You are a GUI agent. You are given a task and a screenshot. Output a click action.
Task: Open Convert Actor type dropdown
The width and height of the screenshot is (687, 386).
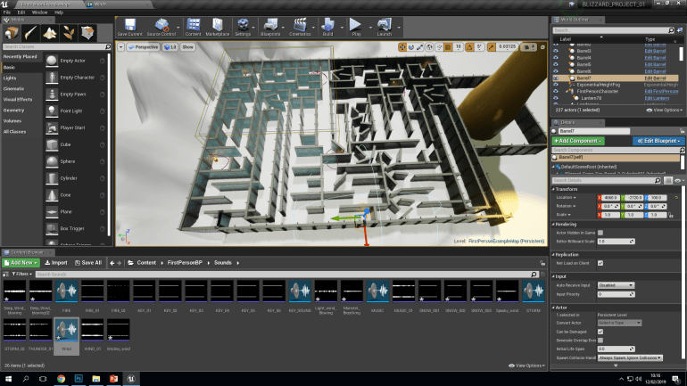(619, 323)
